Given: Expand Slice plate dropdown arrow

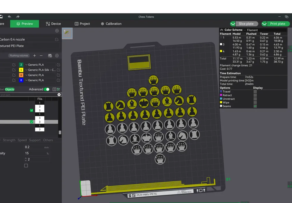Looking at the screenshot, I should pyautogui.click(x=233, y=24).
